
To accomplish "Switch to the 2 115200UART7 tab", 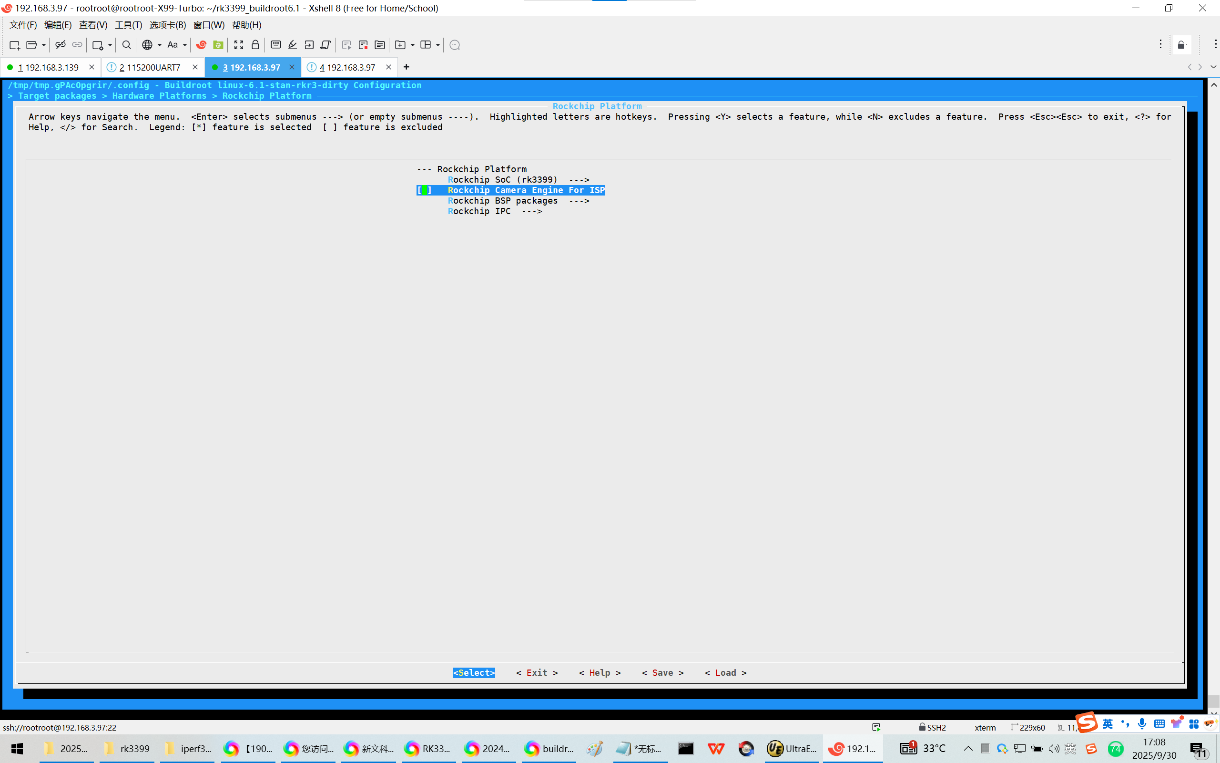I will (150, 67).
